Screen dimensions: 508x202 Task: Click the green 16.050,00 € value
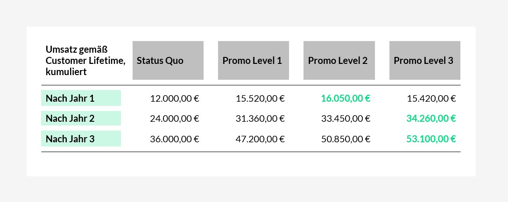click(346, 98)
